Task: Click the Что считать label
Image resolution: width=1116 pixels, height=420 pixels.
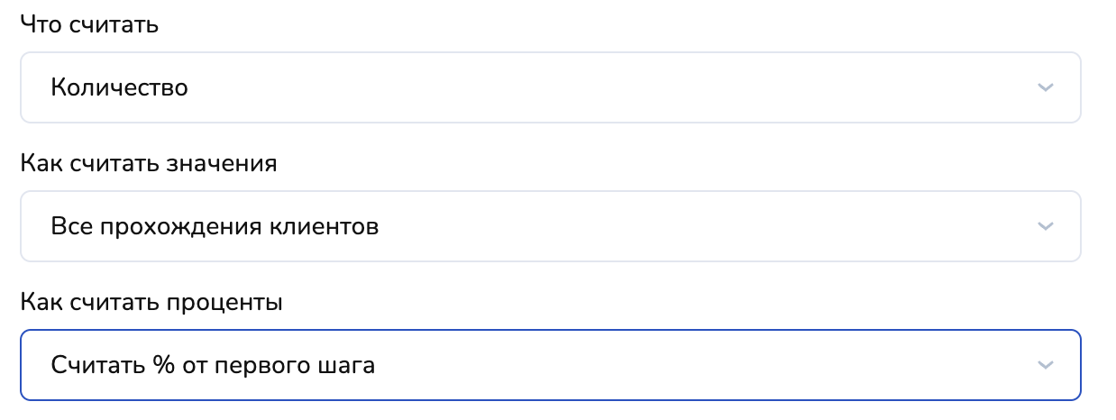Action: tap(88, 24)
